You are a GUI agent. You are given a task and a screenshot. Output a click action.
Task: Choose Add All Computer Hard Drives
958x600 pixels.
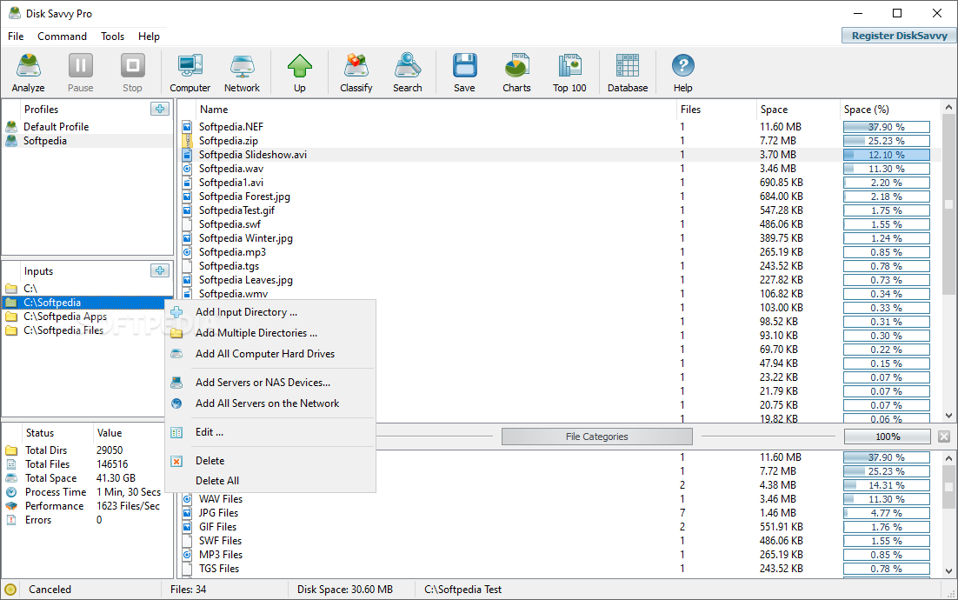(x=270, y=354)
